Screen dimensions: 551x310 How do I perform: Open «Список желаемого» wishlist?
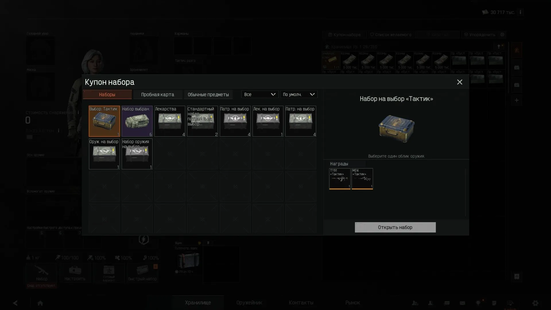pyautogui.click(x=391, y=35)
